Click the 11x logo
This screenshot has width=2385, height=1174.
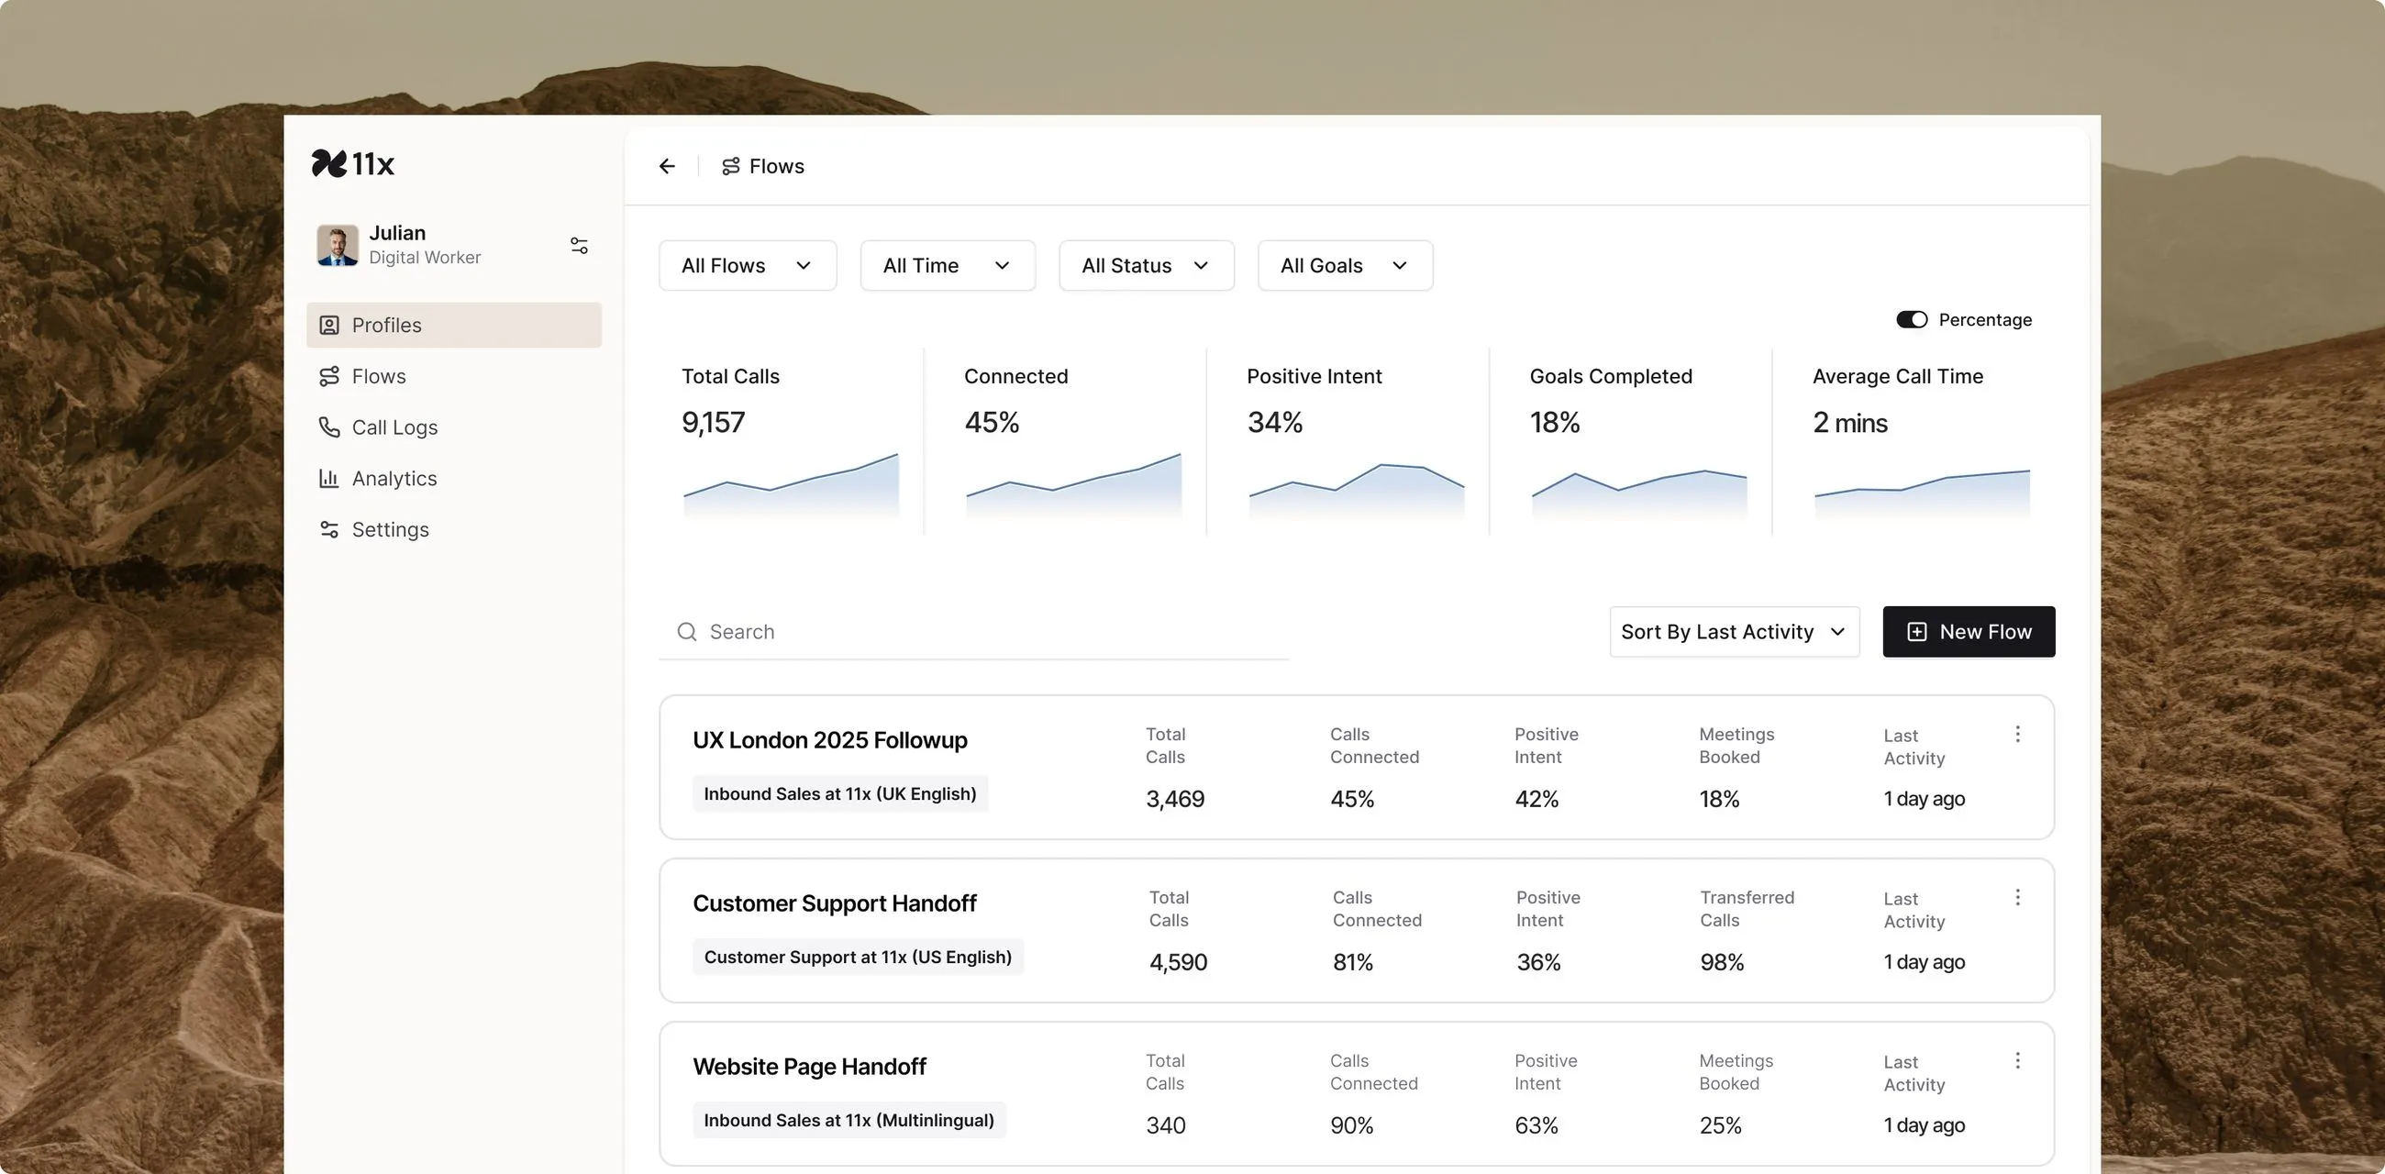click(353, 164)
